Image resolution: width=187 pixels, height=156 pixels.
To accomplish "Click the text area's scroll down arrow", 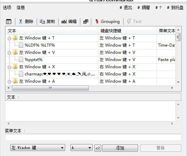I will [x=178, y=118].
